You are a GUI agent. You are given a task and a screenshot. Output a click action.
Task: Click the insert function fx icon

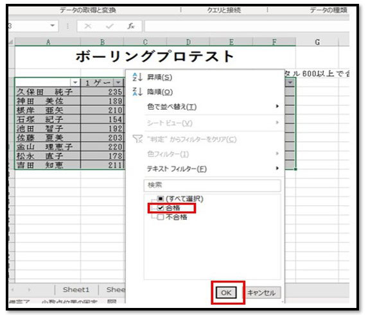[x=131, y=26]
